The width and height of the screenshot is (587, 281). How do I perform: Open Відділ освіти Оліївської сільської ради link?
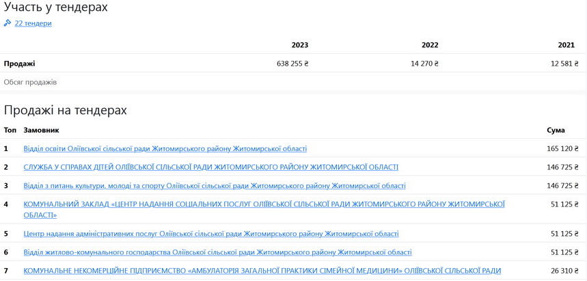pyautogui.click(x=165, y=148)
